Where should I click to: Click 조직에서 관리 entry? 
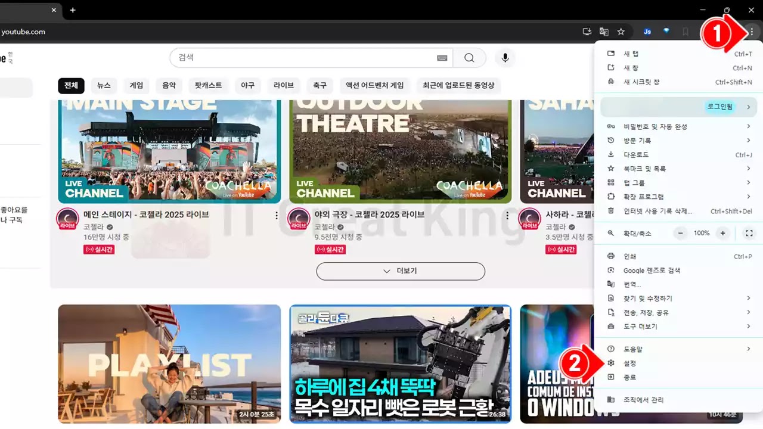pyautogui.click(x=679, y=400)
